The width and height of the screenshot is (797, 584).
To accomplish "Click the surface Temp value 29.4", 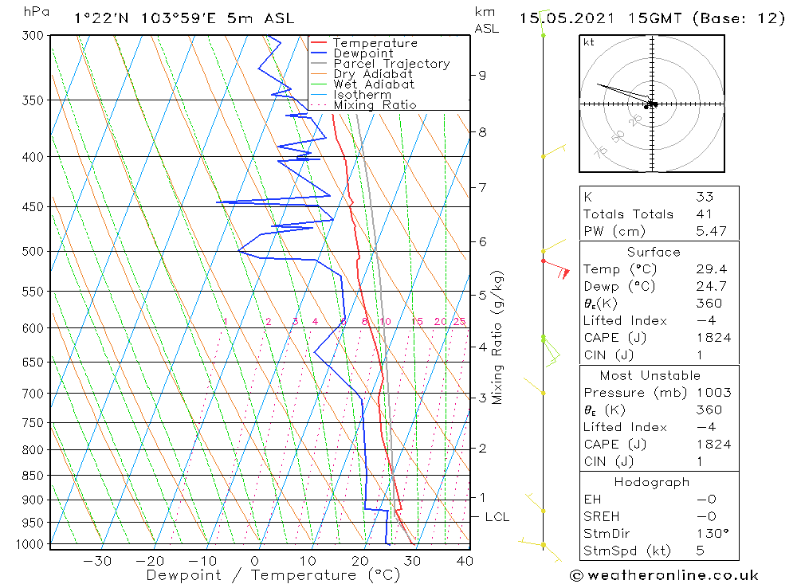I will 712,268.
